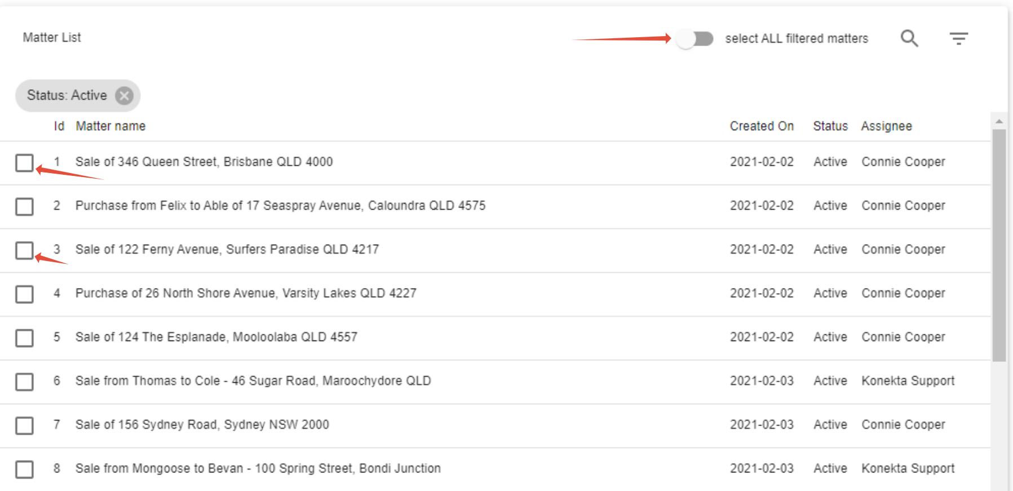1013x491 pixels.
Task: Check the box for Mongoose to Bevan sale
Action: [24, 469]
